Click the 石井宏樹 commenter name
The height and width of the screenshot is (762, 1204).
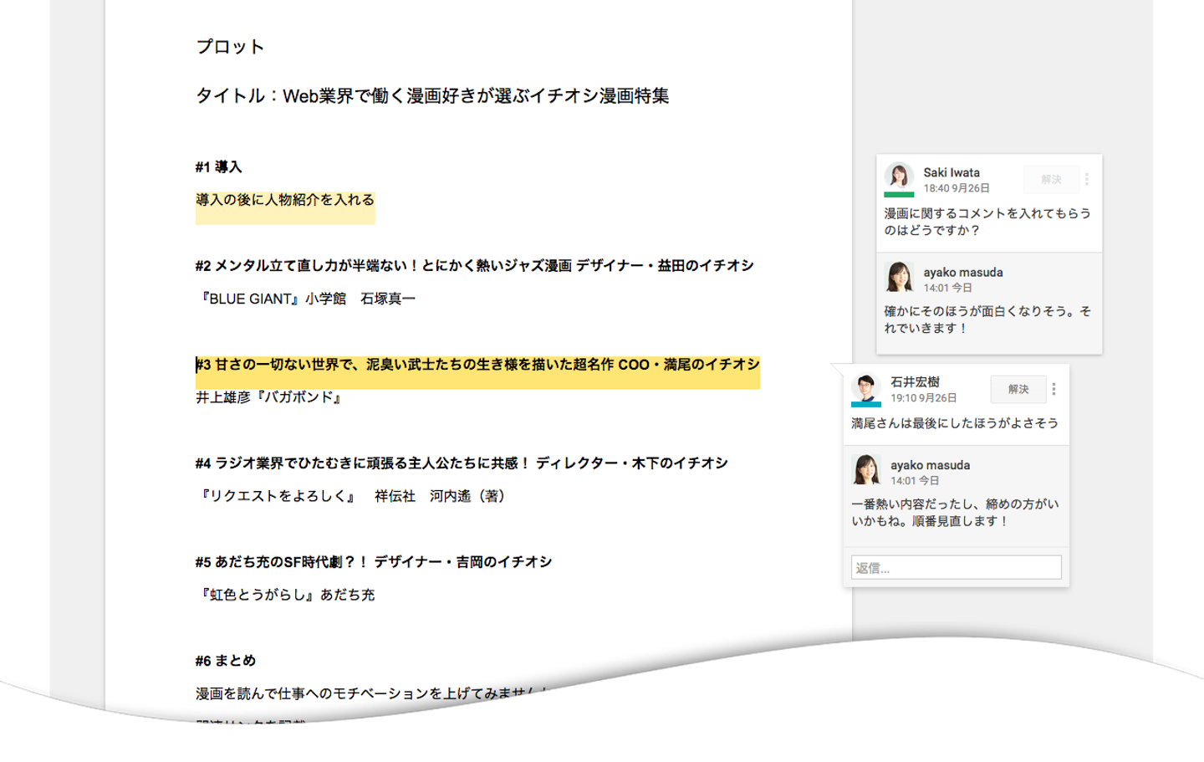915,381
